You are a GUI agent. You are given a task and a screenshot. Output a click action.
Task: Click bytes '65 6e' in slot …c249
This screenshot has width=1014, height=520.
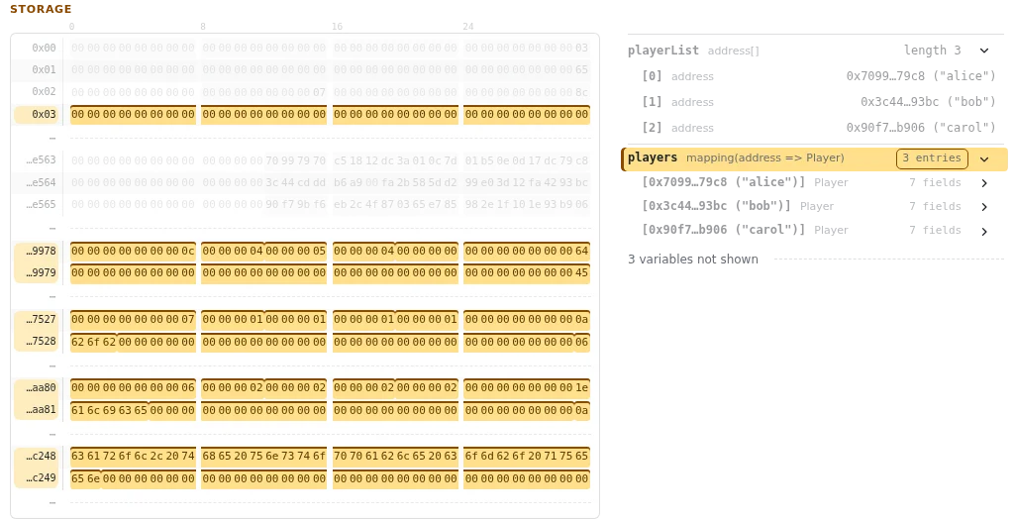[x=85, y=478]
